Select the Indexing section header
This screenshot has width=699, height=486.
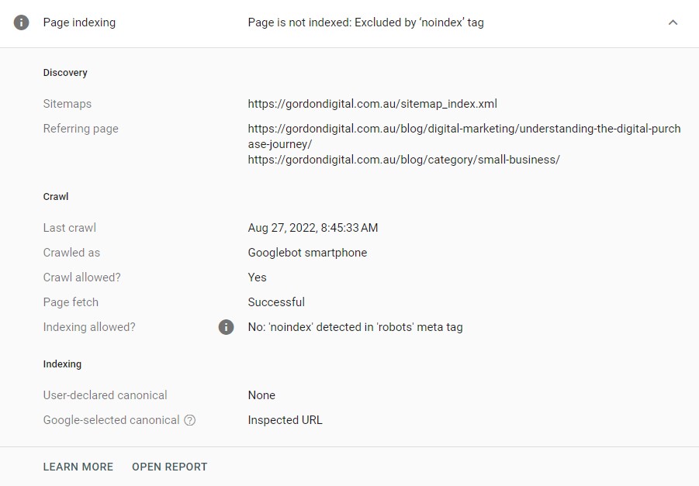point(62,364)
